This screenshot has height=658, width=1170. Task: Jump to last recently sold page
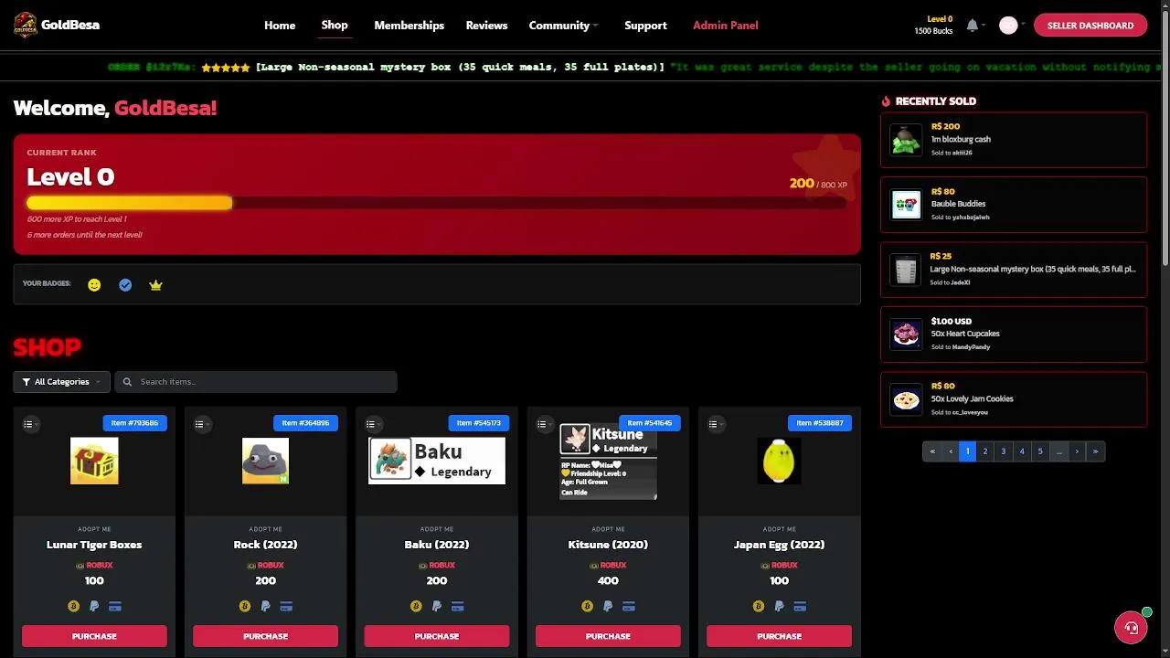(1095, 451)
